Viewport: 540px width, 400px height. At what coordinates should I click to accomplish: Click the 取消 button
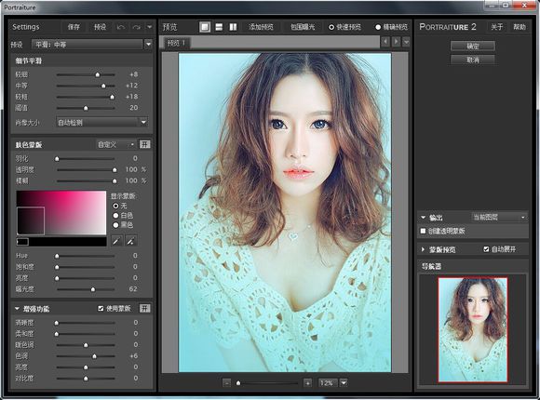(x=473, y=60)
